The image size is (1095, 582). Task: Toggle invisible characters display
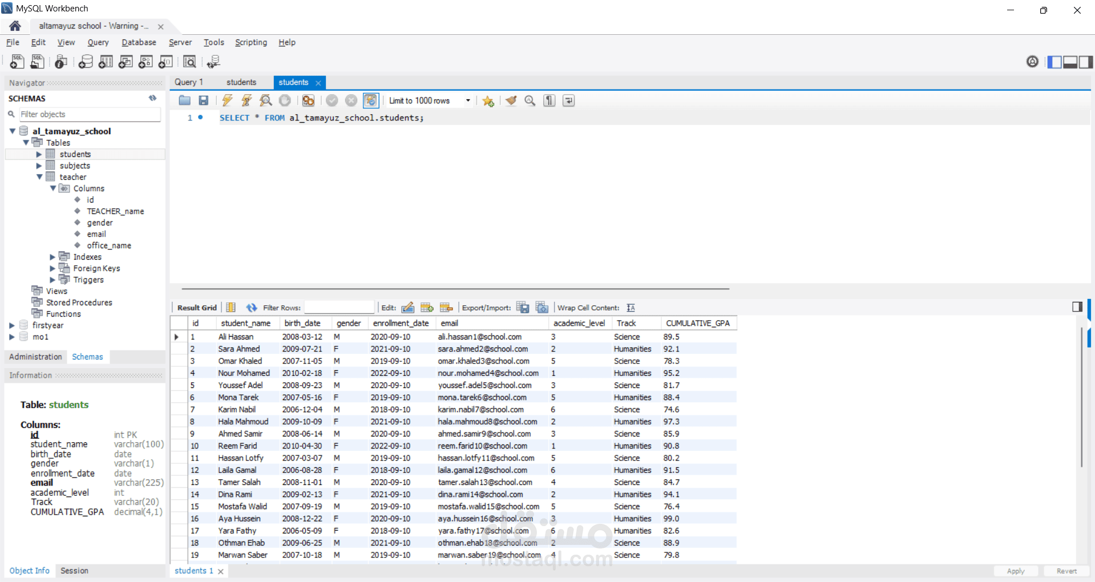tap(549, 100)
